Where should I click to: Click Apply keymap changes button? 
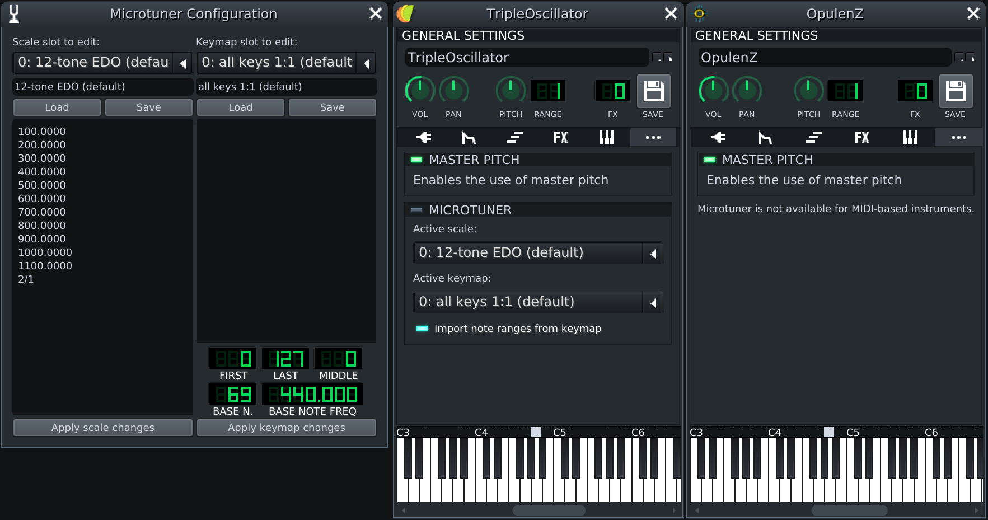point(287,428)
